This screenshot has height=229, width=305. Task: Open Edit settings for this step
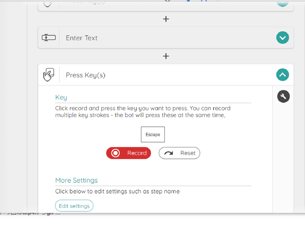pyautogui.click(x=74, y=206)
